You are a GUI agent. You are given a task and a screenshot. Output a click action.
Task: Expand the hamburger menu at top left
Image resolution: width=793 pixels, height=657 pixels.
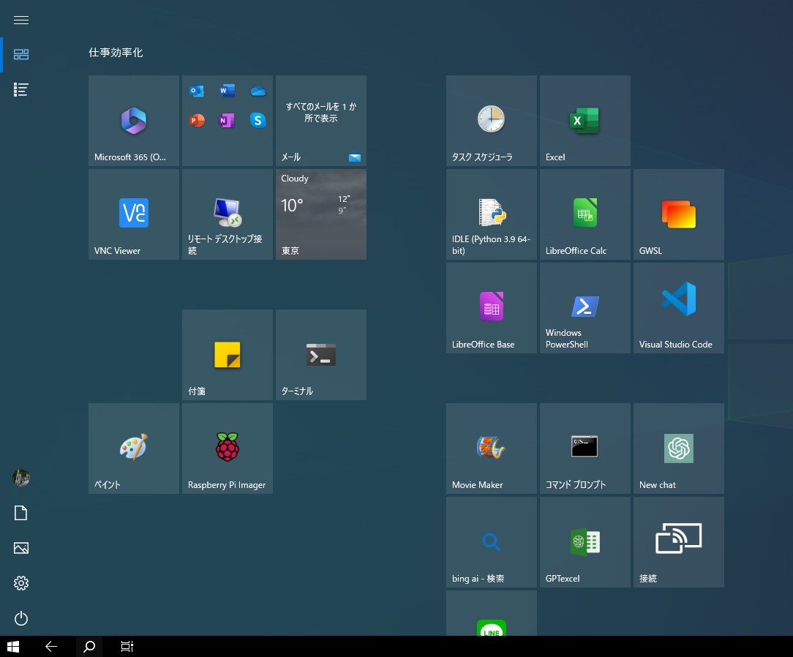(x=21, y=20)
